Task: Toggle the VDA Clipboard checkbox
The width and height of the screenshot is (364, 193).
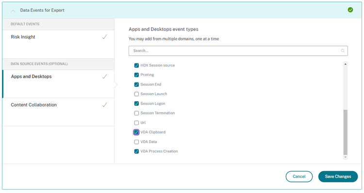Action: point(136,132)
